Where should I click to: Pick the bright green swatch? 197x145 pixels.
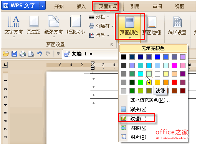click(x=141, y=82)
